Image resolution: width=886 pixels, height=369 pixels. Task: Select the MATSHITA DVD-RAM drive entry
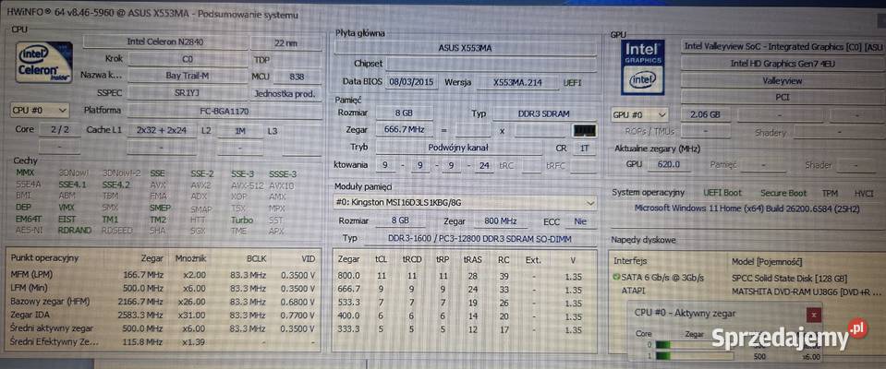pos(807,292)
